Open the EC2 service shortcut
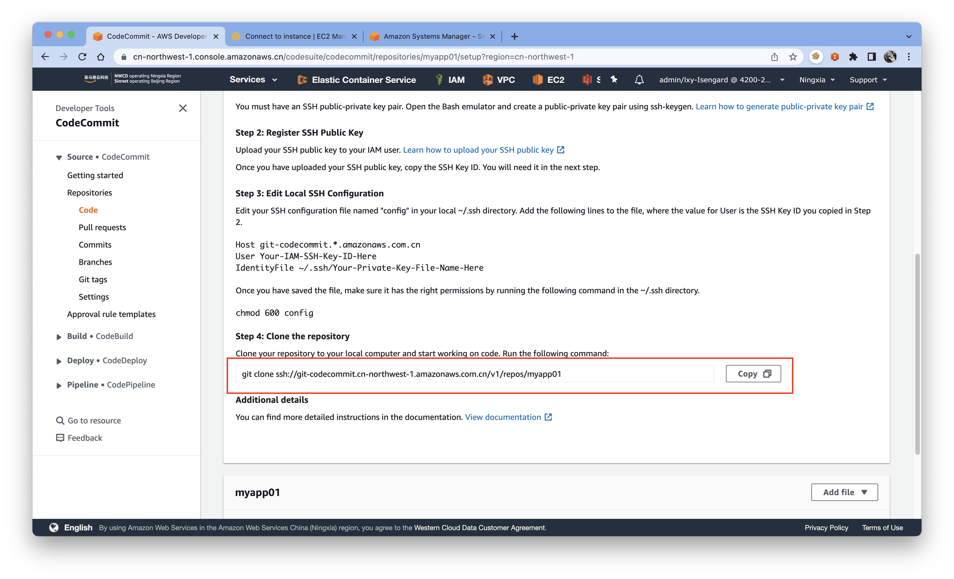The width and height of the screenshot is (954, 579). [x=548, y=80]
